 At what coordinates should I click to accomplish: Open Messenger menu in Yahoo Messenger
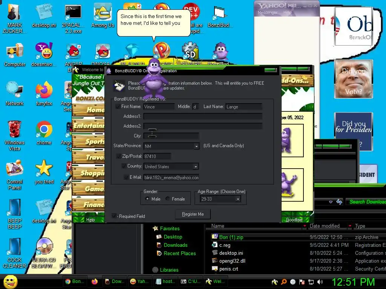coord(267,12)
